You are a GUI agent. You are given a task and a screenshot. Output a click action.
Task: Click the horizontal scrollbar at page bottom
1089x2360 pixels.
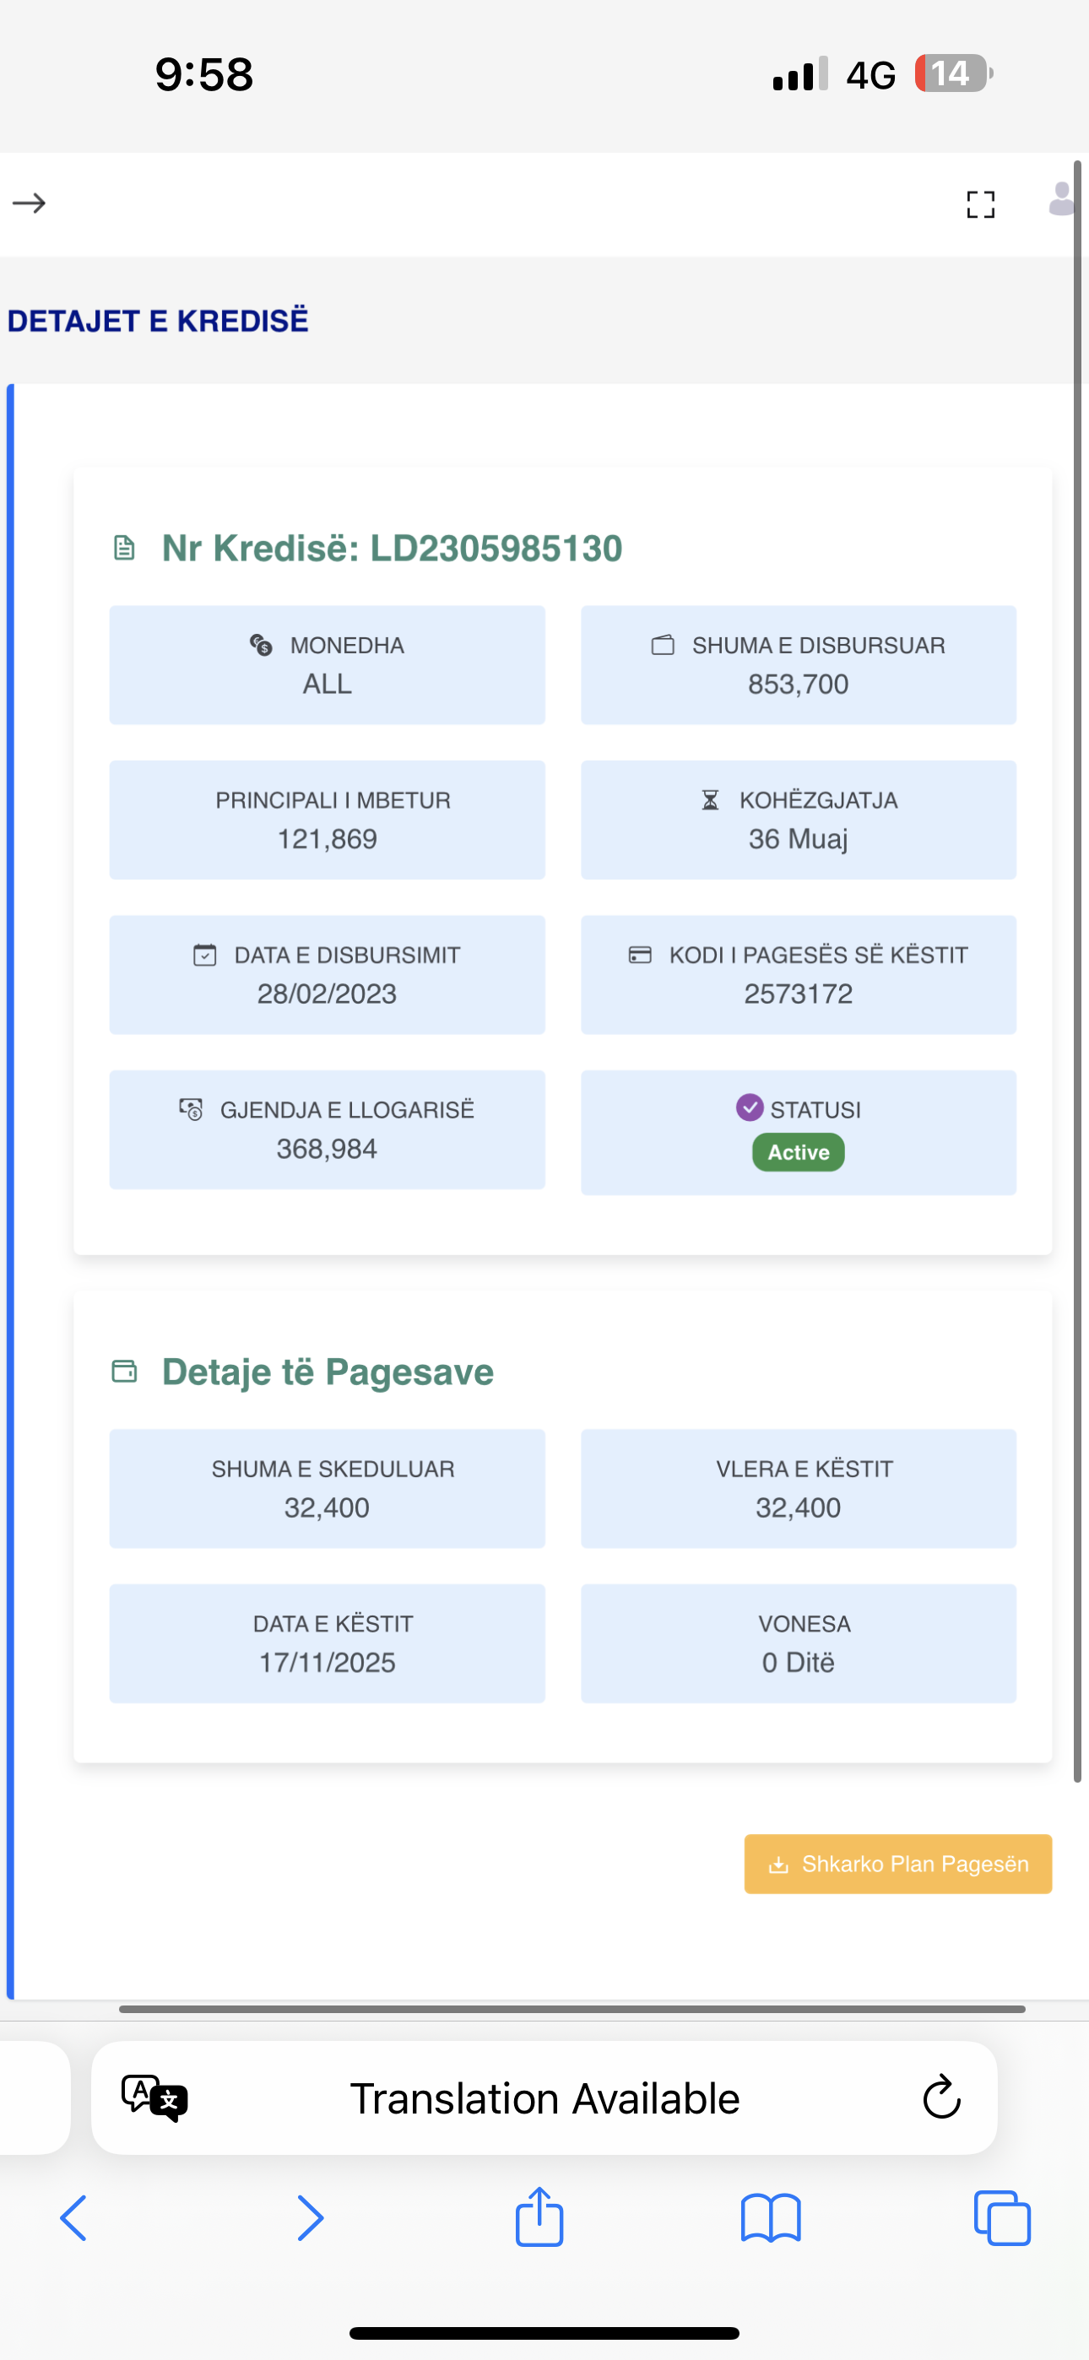click(x=571, y=2009)
